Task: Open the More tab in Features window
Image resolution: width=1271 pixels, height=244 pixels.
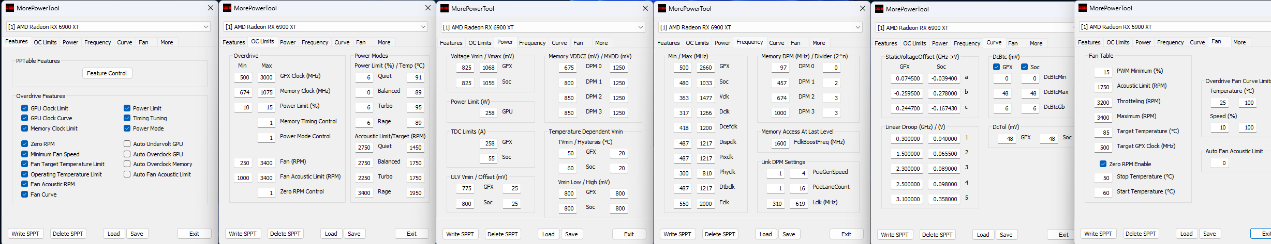Action: [x=167, y=42]
